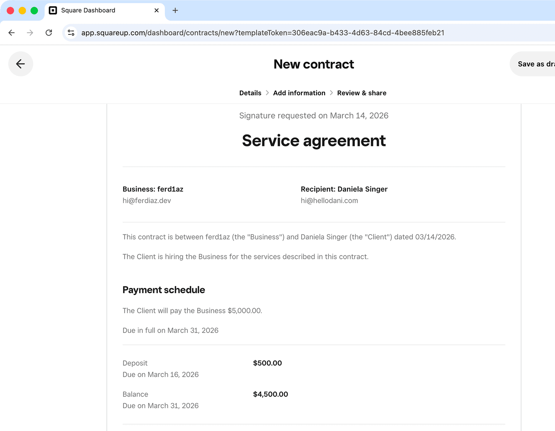Screen dimensions: 555x431
Task: Click the circular back arrow beside New contract
Action: [x=21, y=64]
